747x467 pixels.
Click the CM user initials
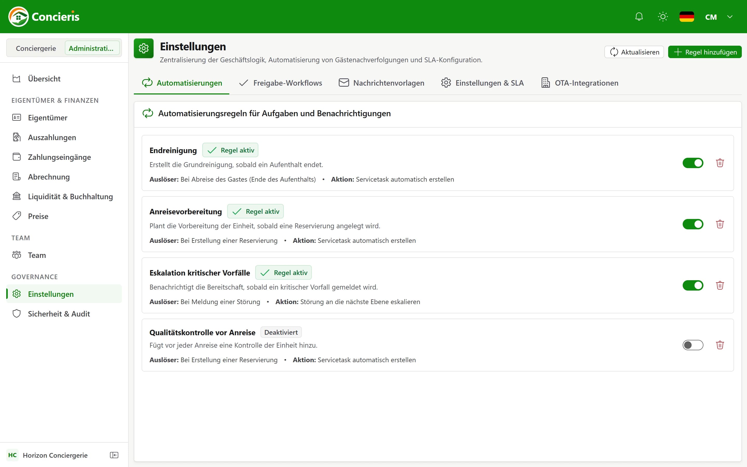[711, 17]
